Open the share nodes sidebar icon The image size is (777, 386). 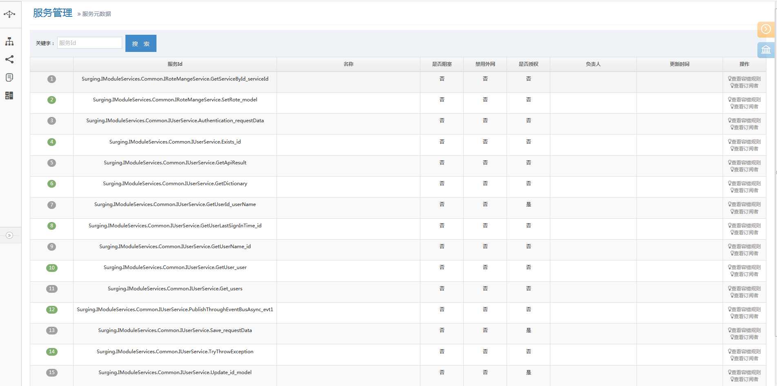tap(9, 59)
